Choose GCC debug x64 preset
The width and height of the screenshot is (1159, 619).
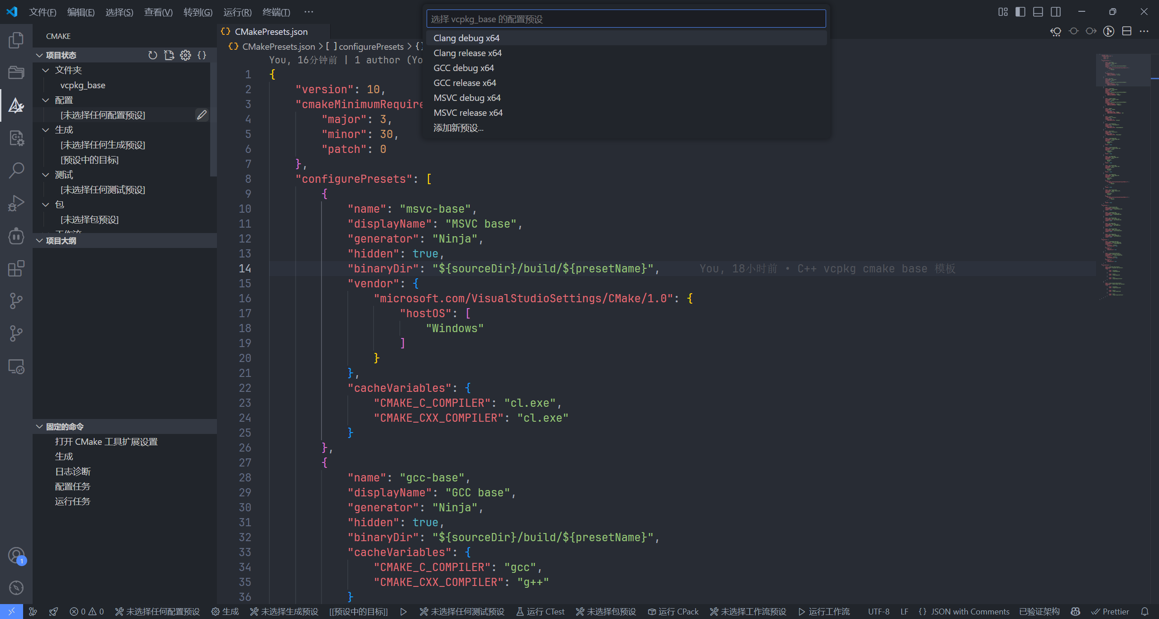point(626,68)
